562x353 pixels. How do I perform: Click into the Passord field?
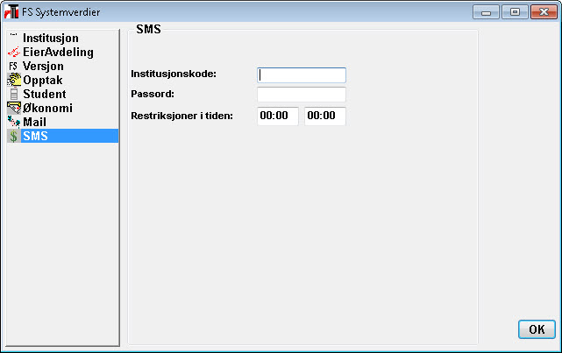[302, 95]
